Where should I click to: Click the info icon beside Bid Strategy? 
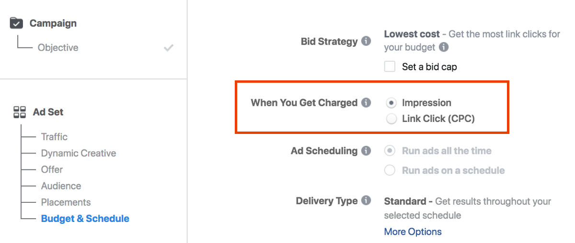point(366,41)
